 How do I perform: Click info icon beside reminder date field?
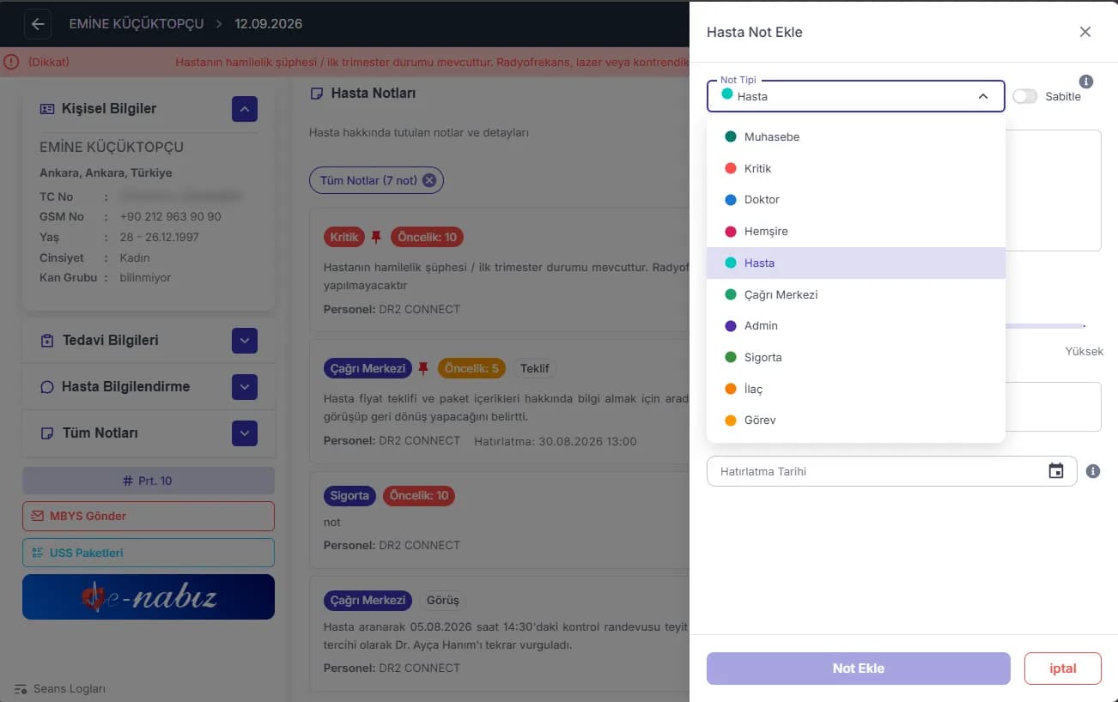click(1093, 471)
